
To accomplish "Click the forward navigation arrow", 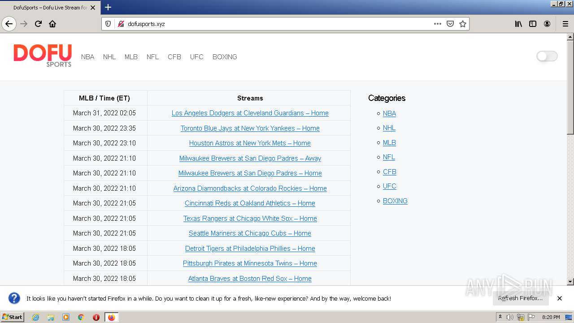I will coord(24,24).
